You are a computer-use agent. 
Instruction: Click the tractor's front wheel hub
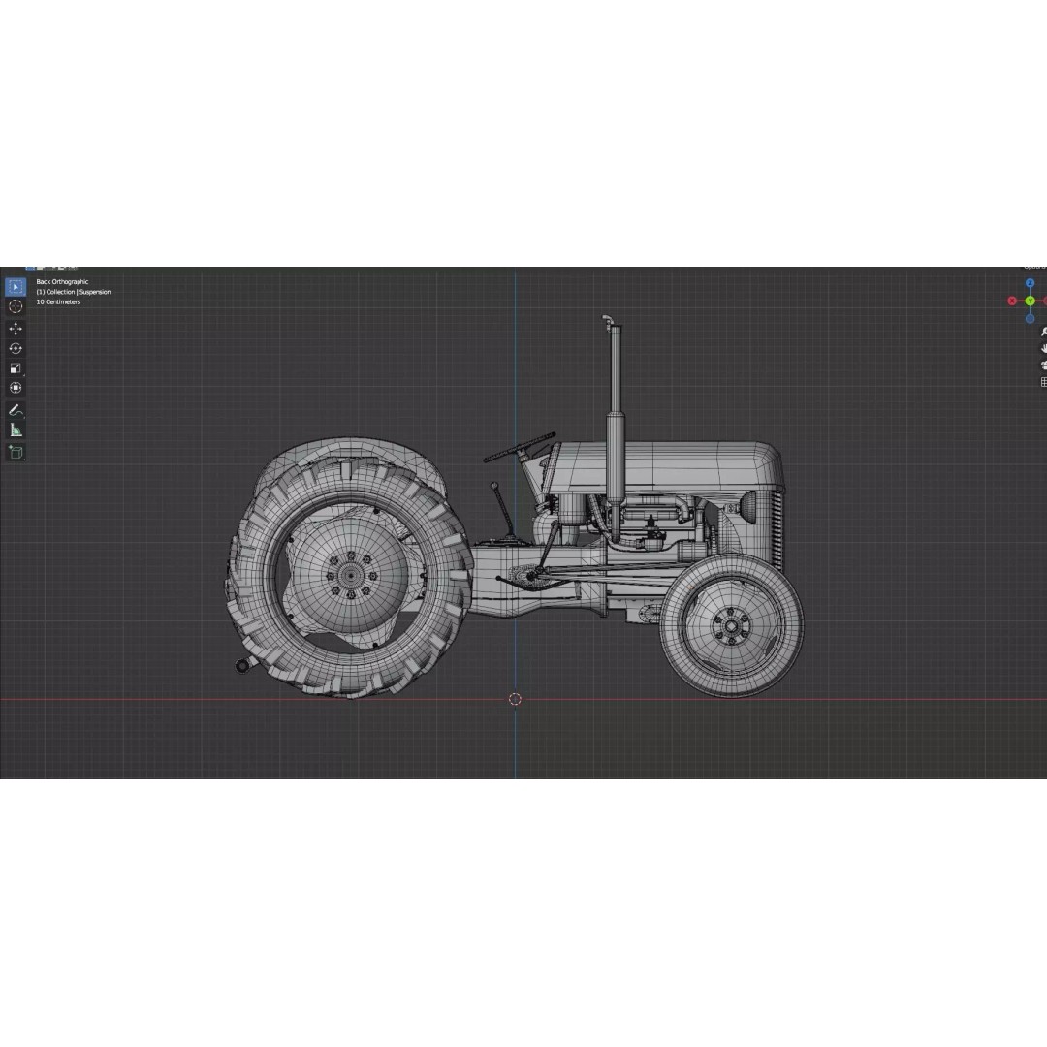(x=731, y=626)
